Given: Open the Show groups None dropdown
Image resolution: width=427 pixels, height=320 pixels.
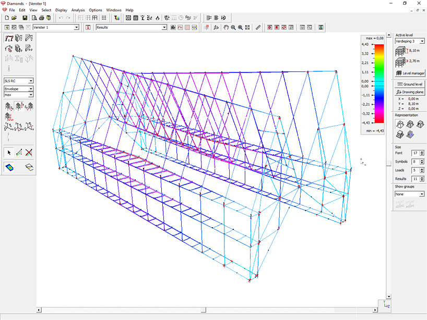Looking at the screenshot, I should point(422,194).
